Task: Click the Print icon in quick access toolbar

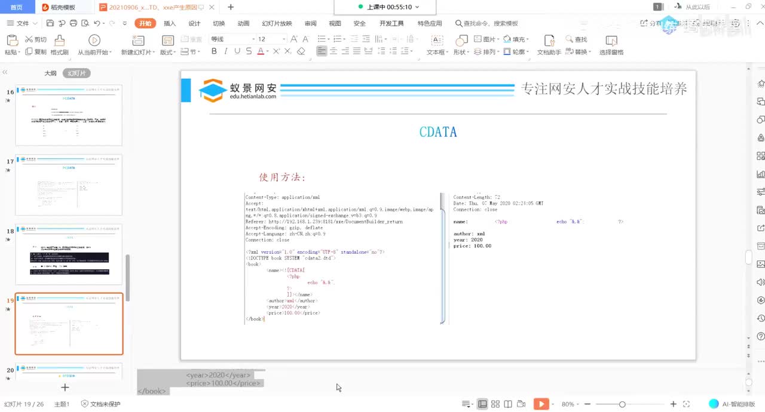Action: click(73, 23)
